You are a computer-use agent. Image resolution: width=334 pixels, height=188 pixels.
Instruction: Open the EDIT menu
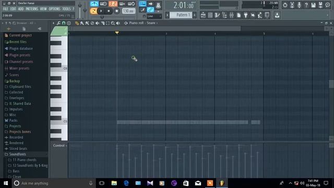pyautogui.click(x=13, y=9)
